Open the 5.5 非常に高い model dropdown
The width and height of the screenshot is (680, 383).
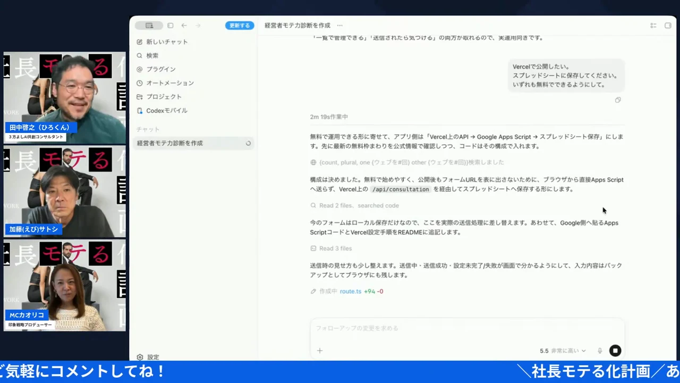pyautogui.click(x=563, y=351)
